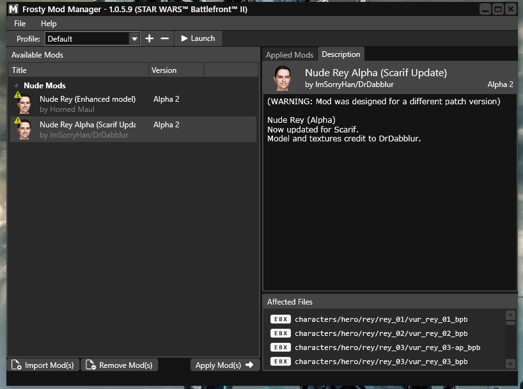Switch to the Applied Mods tab
Screen dimensions: 523x389
click(290, 55)
